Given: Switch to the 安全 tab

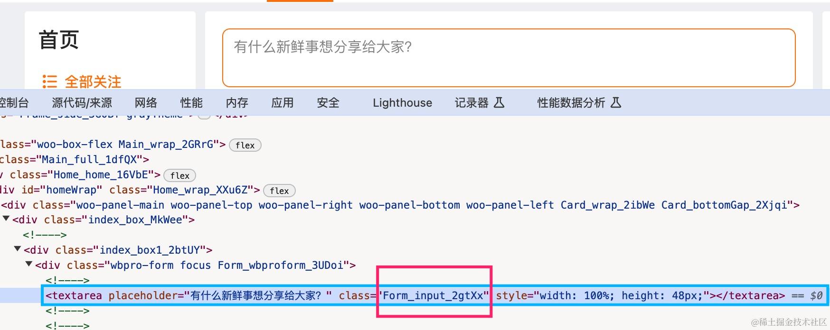Looking at the screenshot, I should coord(328,102).
